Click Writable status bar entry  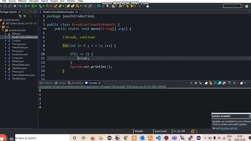(x=139, y=131)
